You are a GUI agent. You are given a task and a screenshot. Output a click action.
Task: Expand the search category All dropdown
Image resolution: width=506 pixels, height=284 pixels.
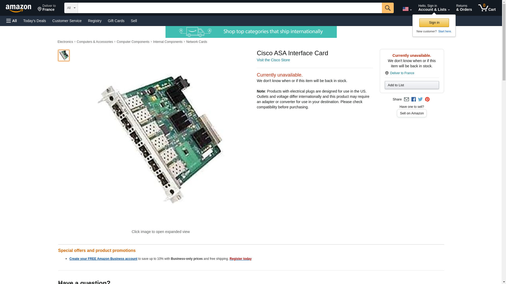tap(71, 8)
